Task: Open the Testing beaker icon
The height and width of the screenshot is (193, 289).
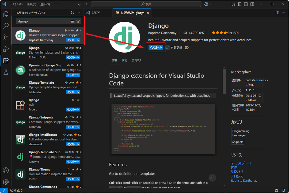Action: (6, 72)
